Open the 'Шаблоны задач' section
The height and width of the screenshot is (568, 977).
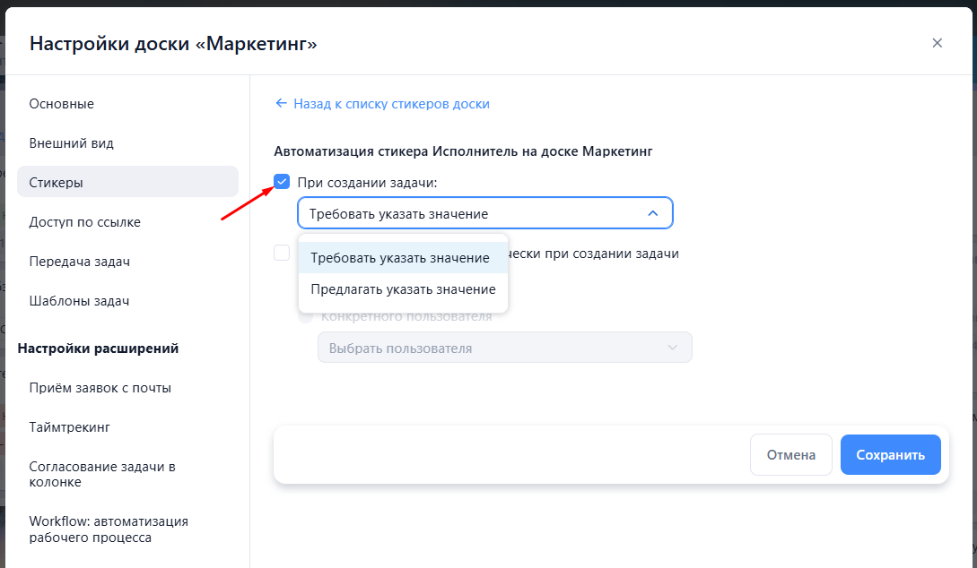[x=127, y=301]
